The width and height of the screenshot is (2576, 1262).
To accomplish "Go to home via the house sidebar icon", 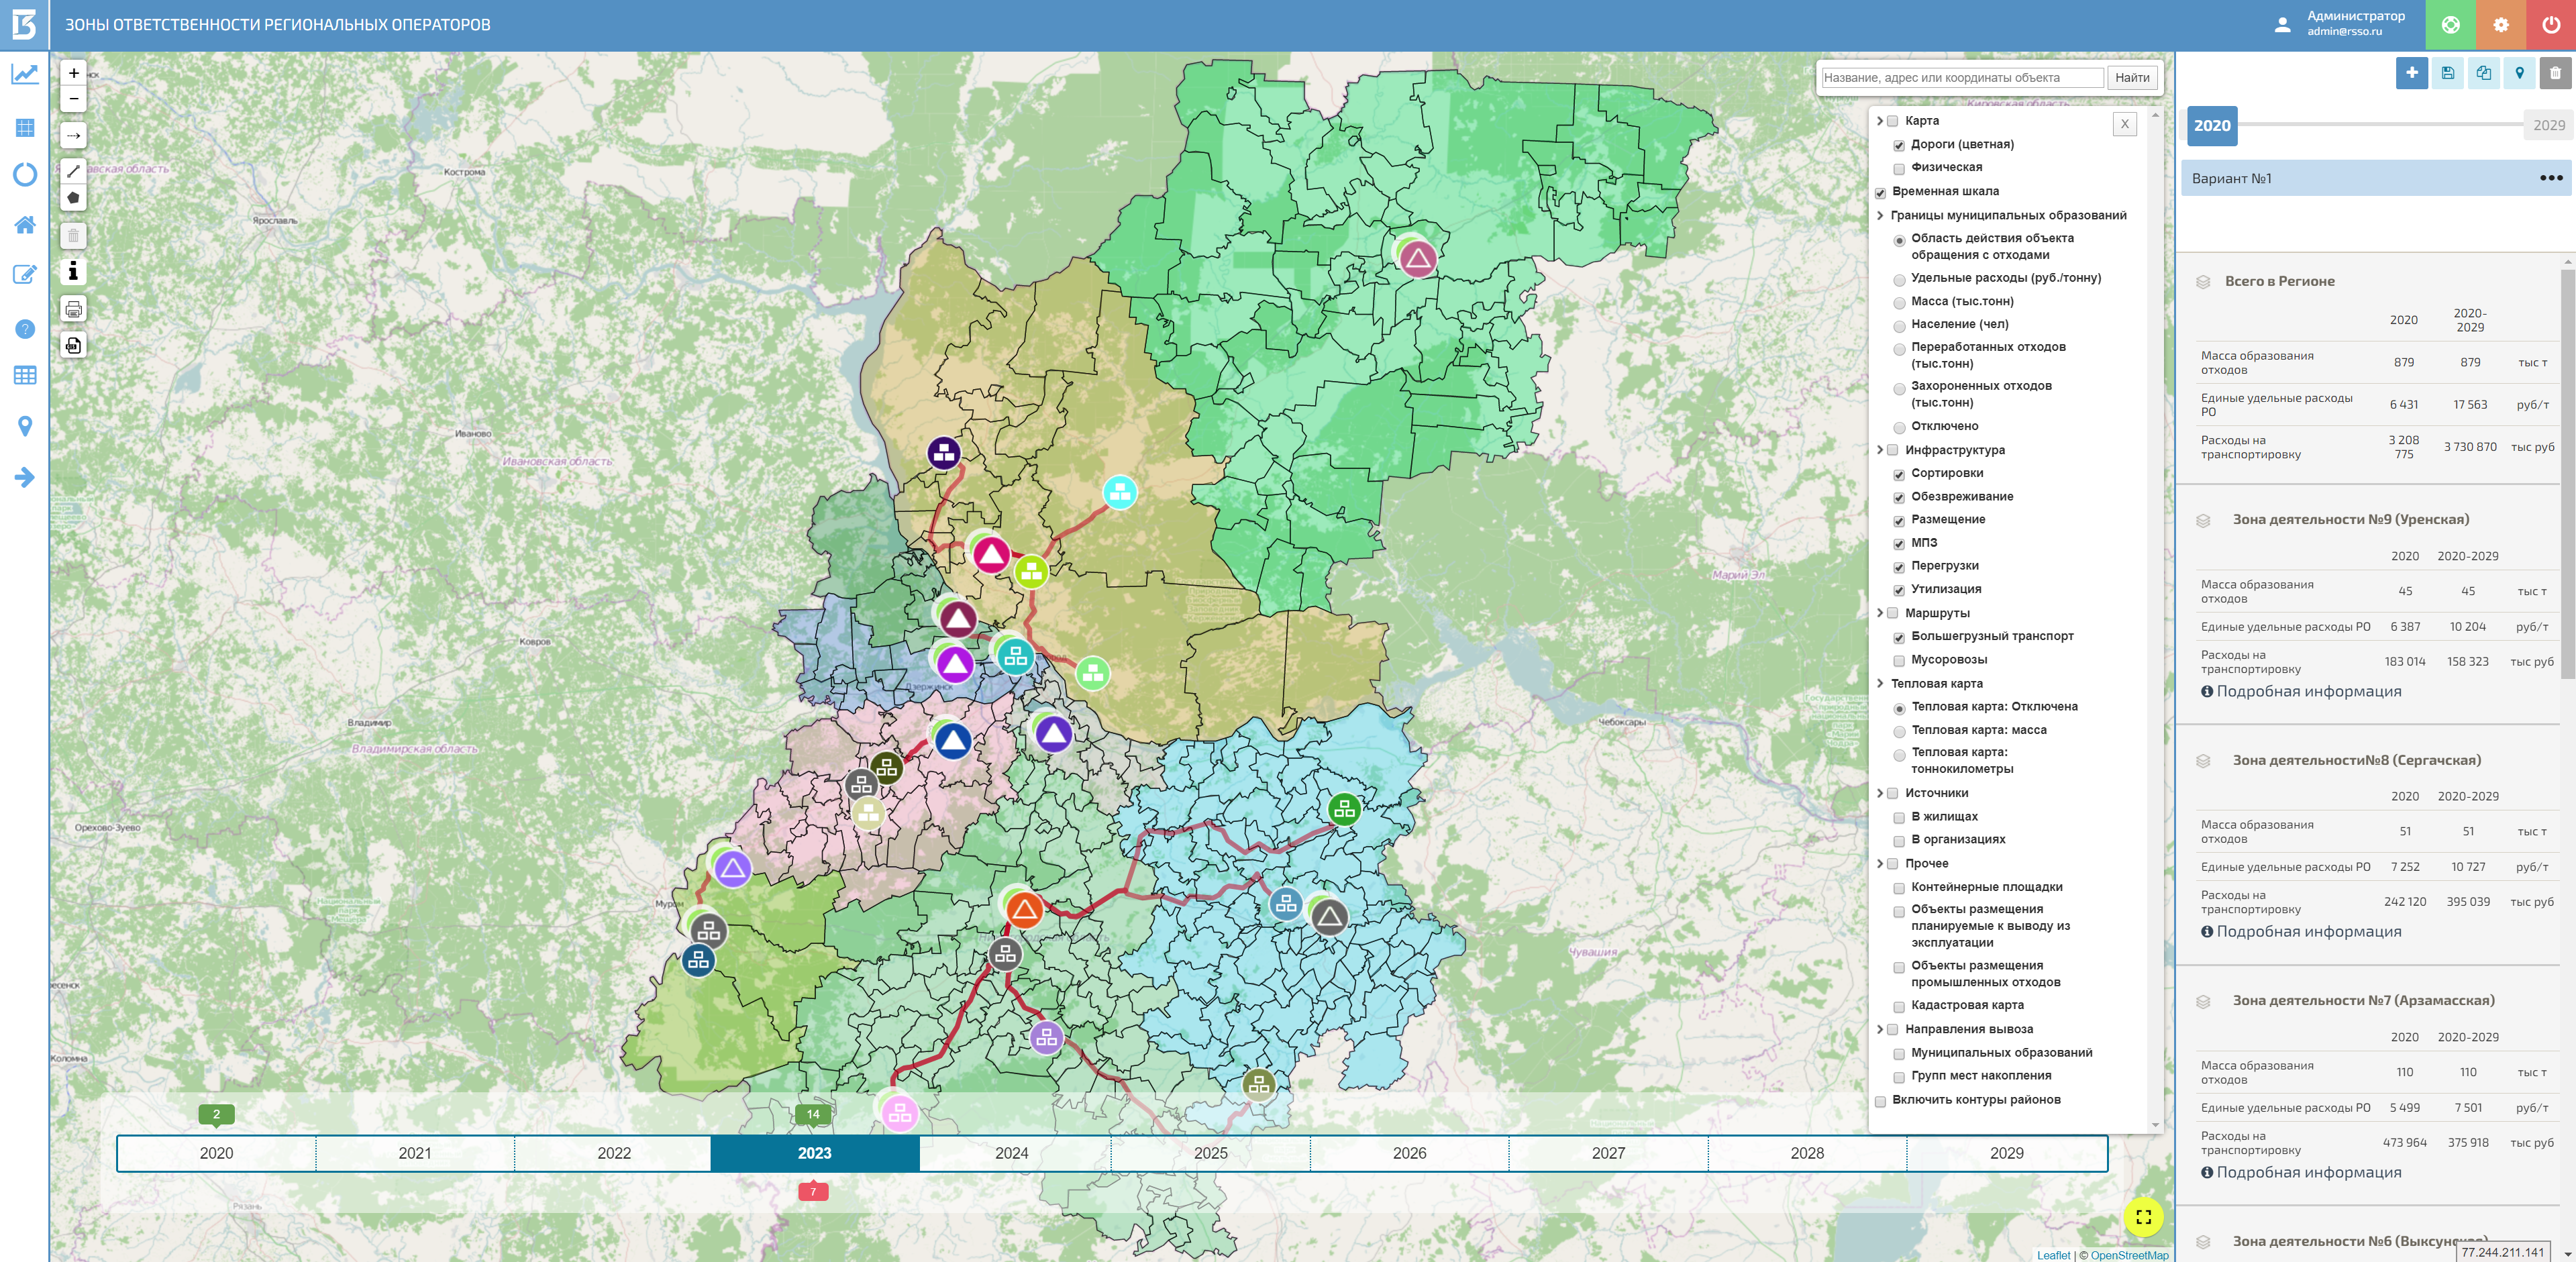I will click(25, 224).
